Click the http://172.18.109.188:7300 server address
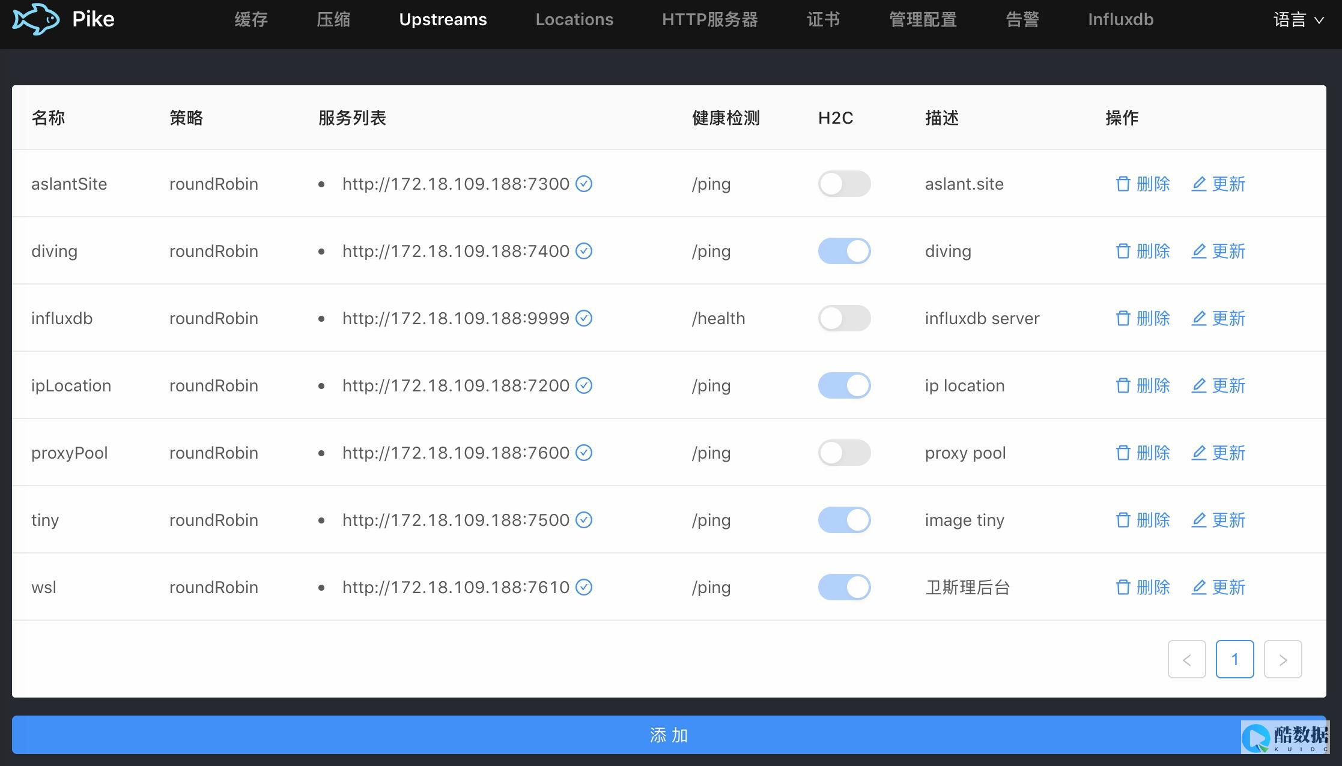Viewport: 1342px width, 766px height. [x=456, y=184]
